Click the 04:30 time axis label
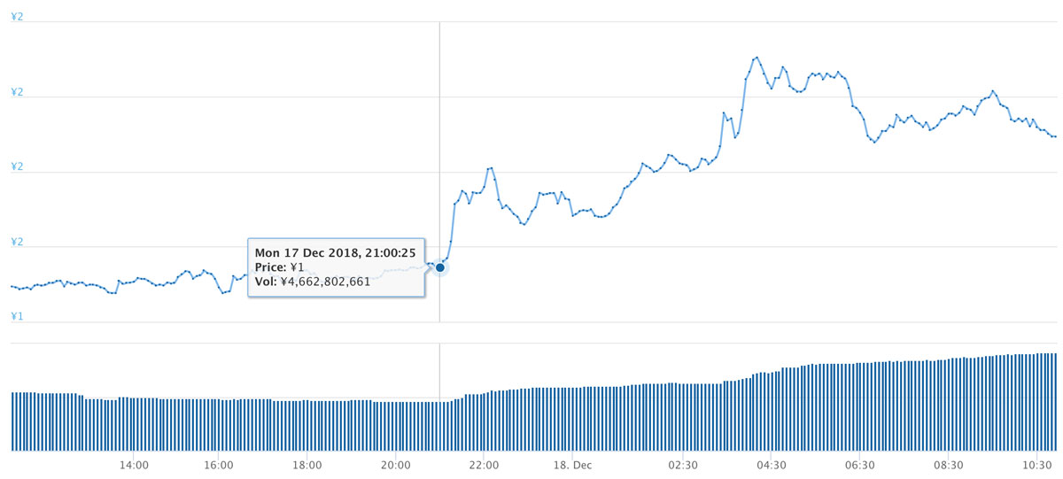The width and height of the screenshot is (1063, 479). click(771, 465)
